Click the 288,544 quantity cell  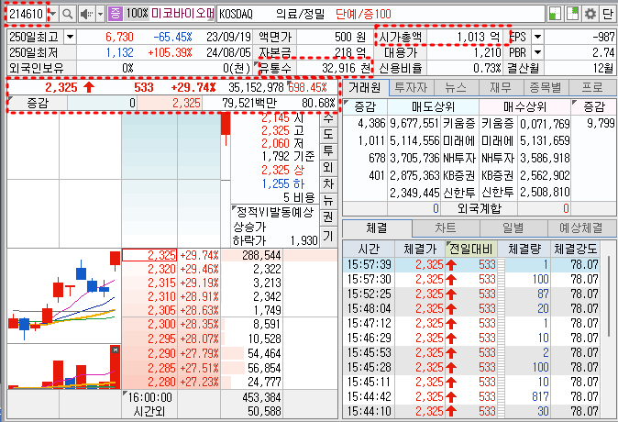click(251, 255)
